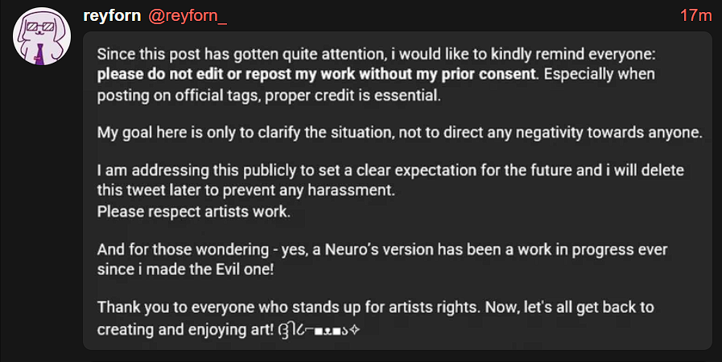Click the 'Please respect artists work.' line

(194, 212)
